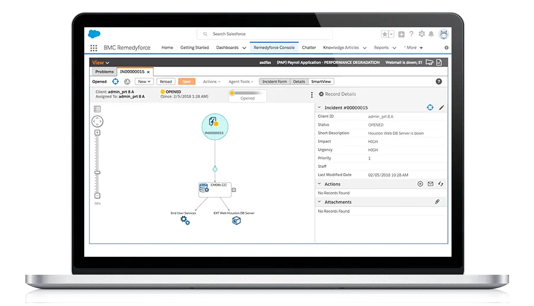This screenshot has height=306, width=534.
Task: Collapse the Incident #00000015 section
Action: pos(319,107)
